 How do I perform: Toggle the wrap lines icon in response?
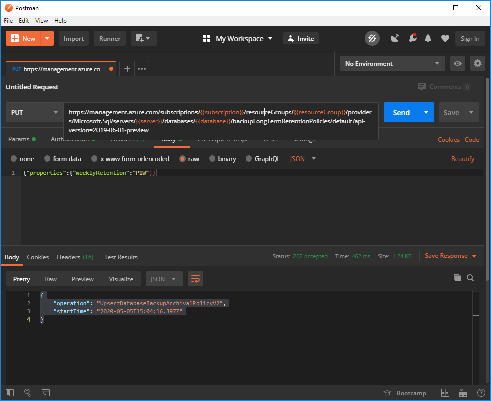click(195, 279)
